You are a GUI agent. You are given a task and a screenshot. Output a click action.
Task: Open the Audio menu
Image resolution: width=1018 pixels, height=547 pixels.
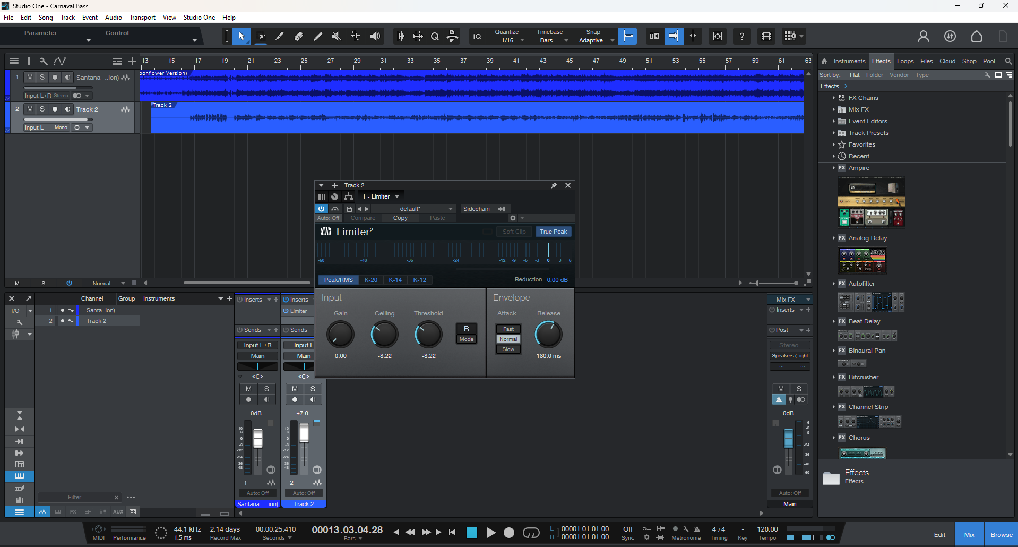(x=114, y=18)
